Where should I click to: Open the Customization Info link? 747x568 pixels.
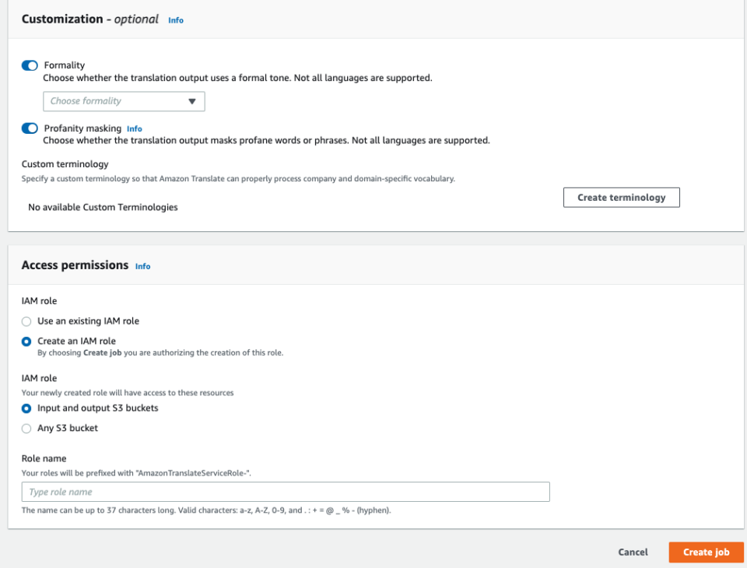175,20
